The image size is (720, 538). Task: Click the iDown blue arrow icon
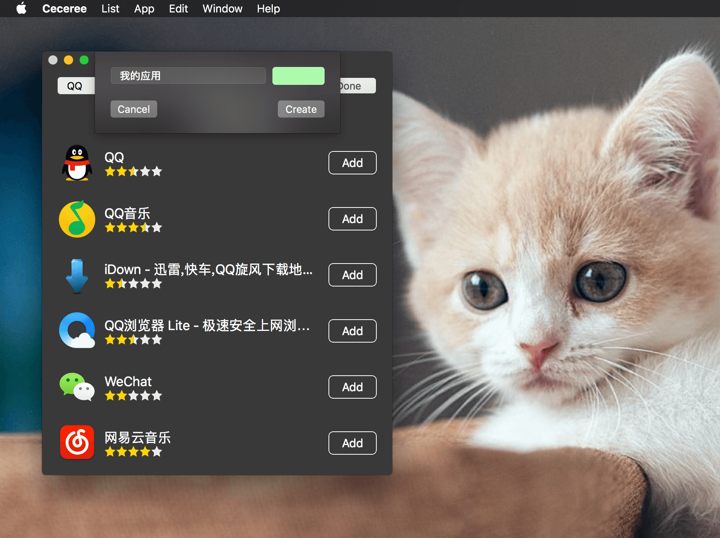(77, 276)
